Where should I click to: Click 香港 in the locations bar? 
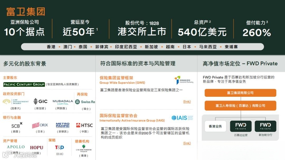coord(51,47)
